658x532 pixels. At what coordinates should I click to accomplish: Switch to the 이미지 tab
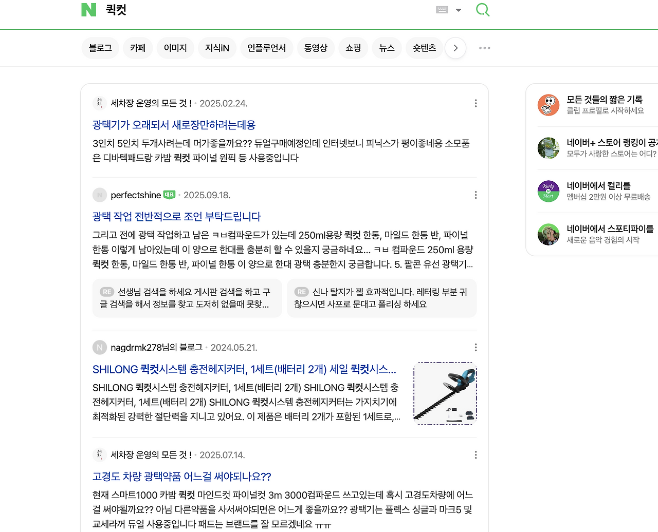(175, 48)
